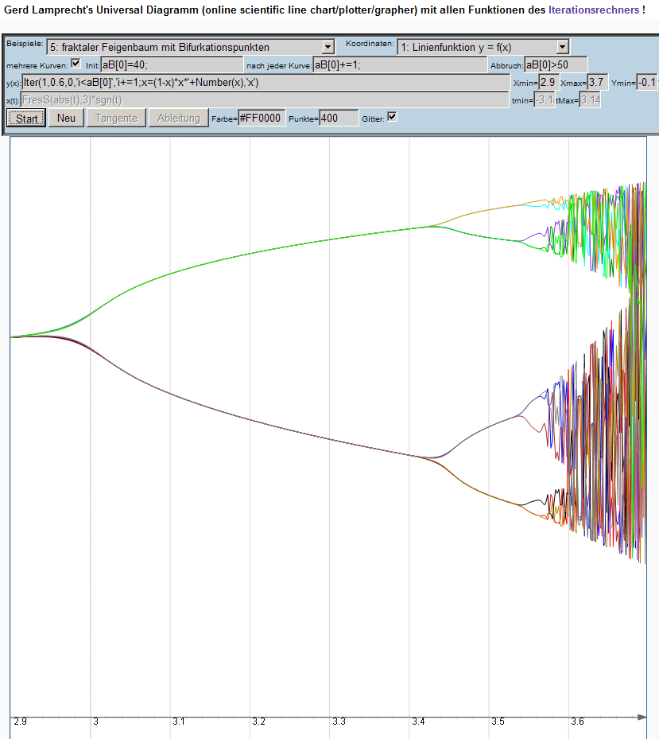This screenshot has width=659, height=739.
Task: Click the Punkte input field
Action: click(339, 118)
